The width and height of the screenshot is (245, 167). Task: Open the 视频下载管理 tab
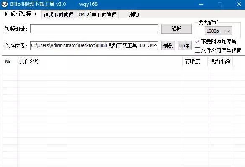[59, 15]
